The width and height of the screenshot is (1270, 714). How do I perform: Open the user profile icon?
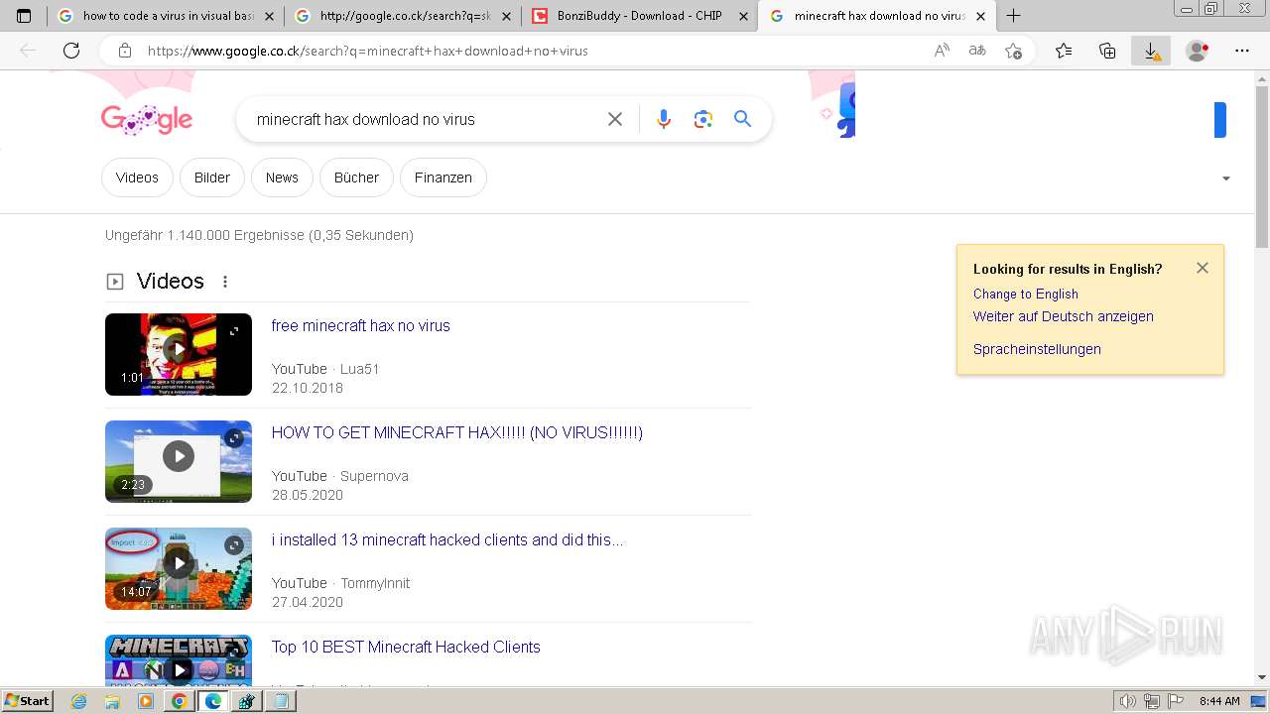click(x=1198, y=51)
